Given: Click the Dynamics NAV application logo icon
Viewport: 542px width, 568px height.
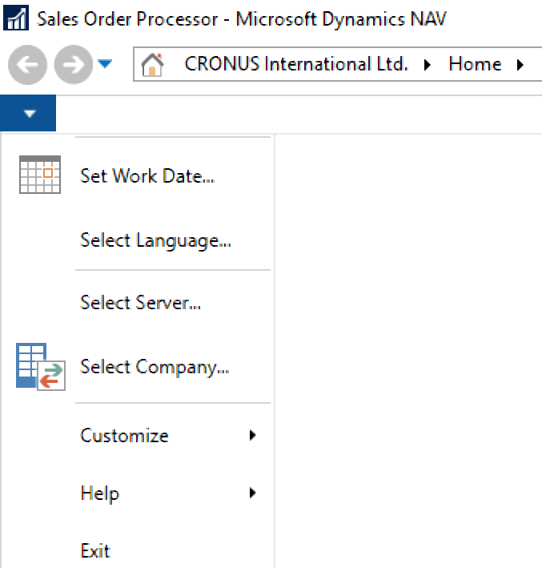Looking at the screenshot, I should (x=16, y=18).
